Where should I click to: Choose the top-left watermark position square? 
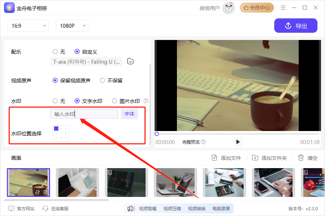56,129
